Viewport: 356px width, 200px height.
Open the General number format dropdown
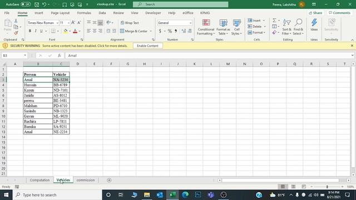pyautogui.click(x=190, y=23)
